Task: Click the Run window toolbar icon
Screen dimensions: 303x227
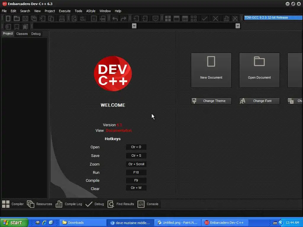Action: (x=176, y=19)
